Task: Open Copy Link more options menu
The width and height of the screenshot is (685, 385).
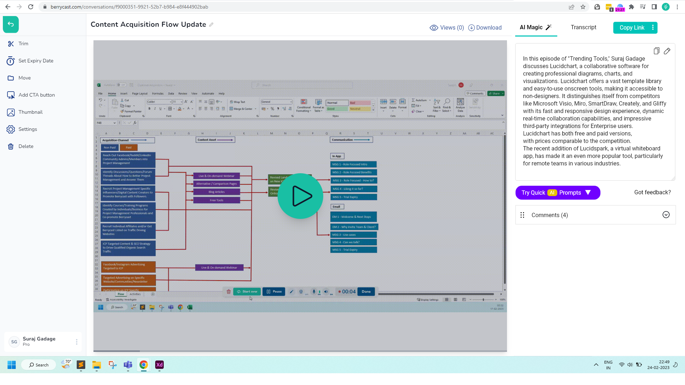Action: [653, 27]
